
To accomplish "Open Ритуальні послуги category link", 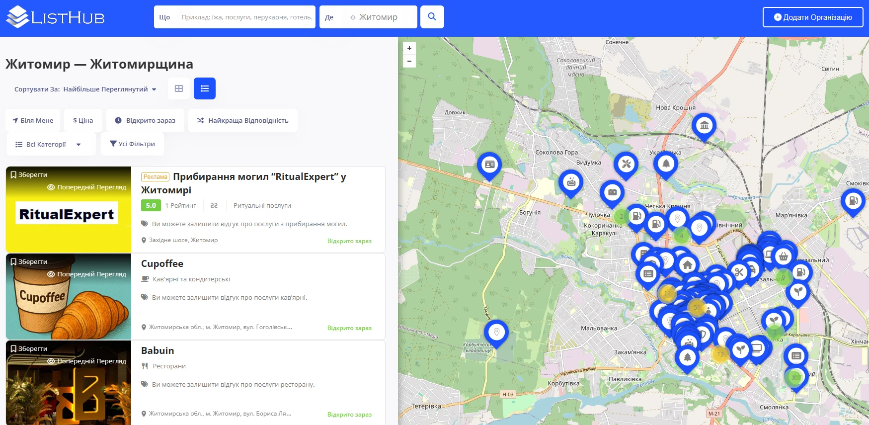I will [x=262, y=206].
